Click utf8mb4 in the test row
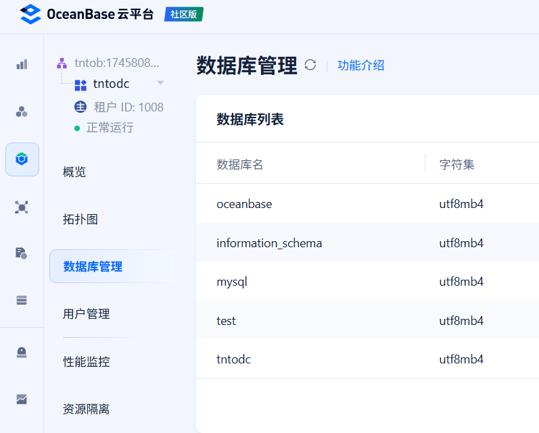The width and height of the screenshot is (539, 433). (461, 321)
